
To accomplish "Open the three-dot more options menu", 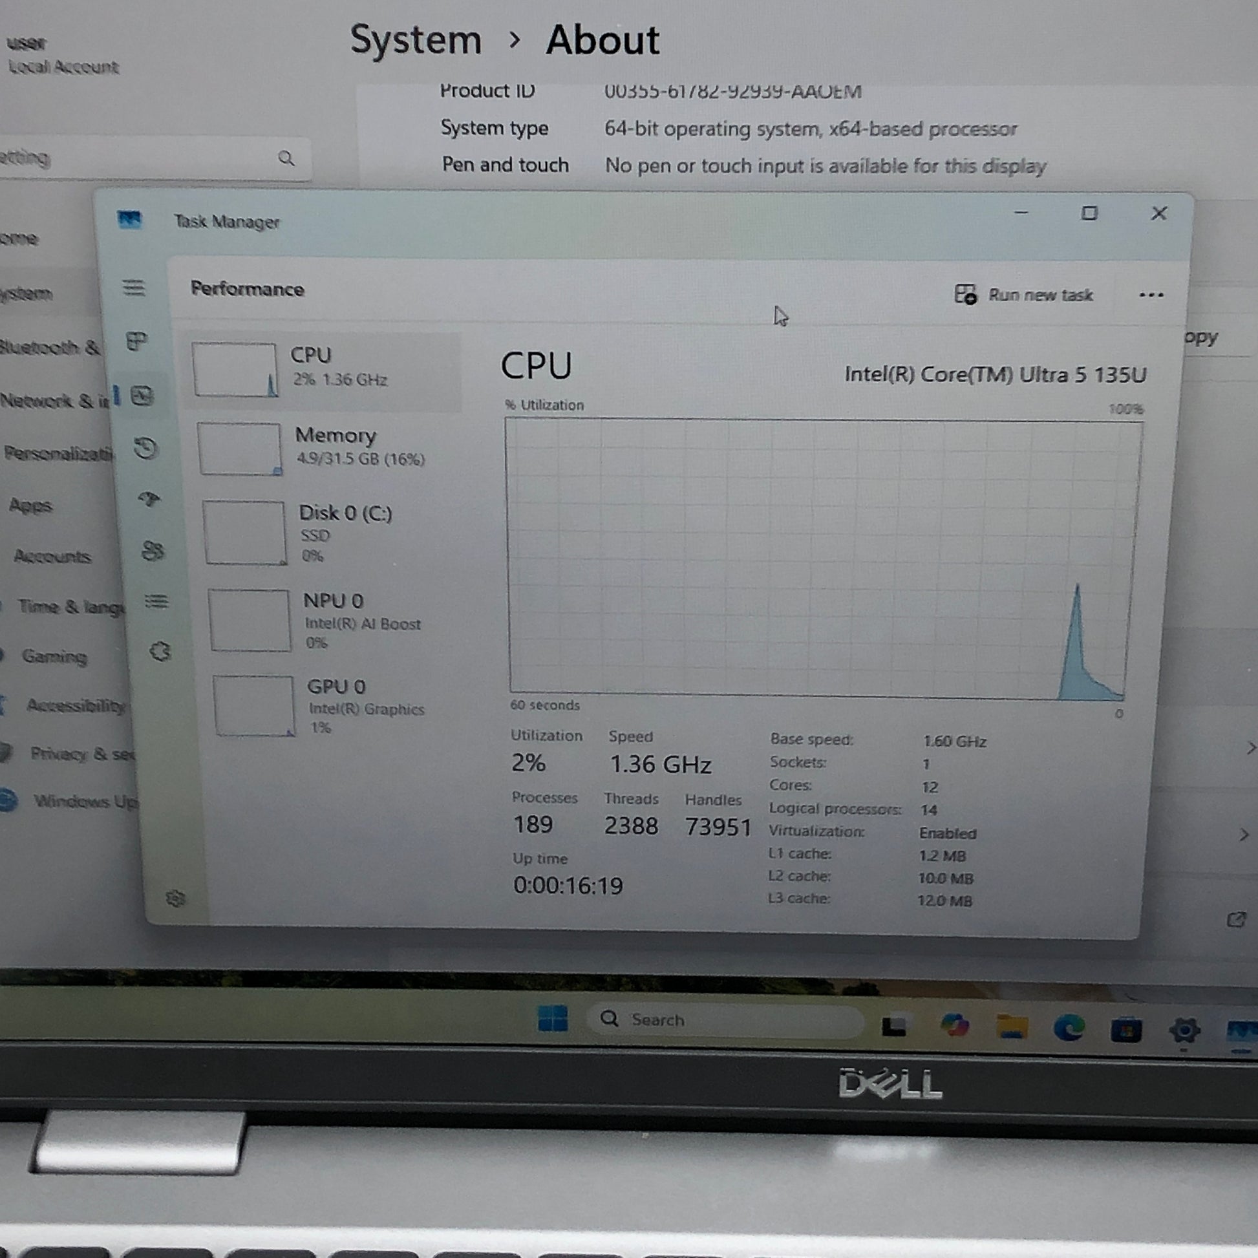I will tap(1151, 295).
